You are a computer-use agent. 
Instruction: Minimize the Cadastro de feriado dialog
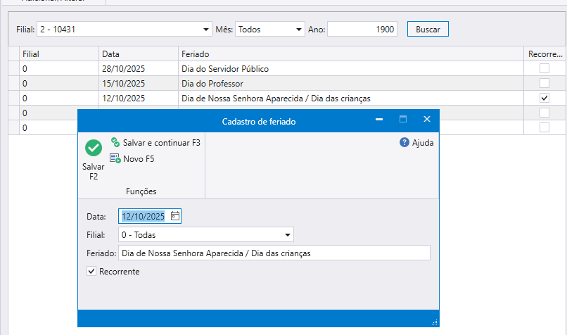[380, 120]
